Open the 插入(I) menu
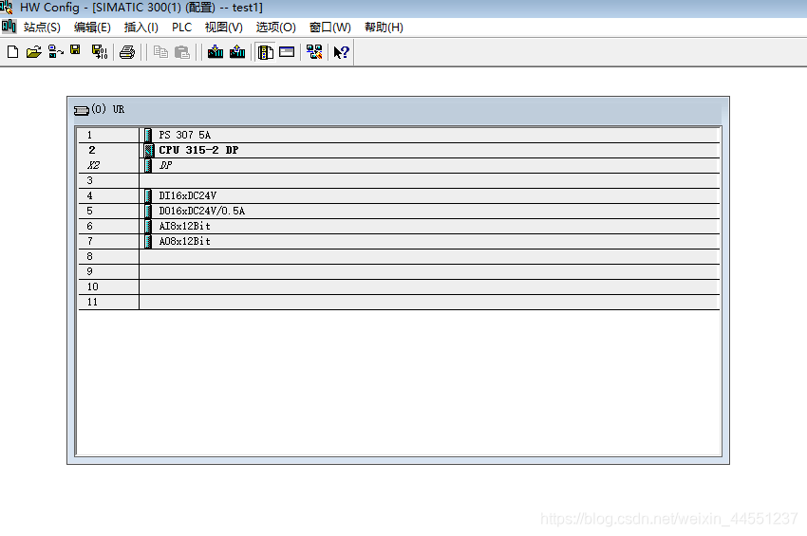 coord(141,28)
